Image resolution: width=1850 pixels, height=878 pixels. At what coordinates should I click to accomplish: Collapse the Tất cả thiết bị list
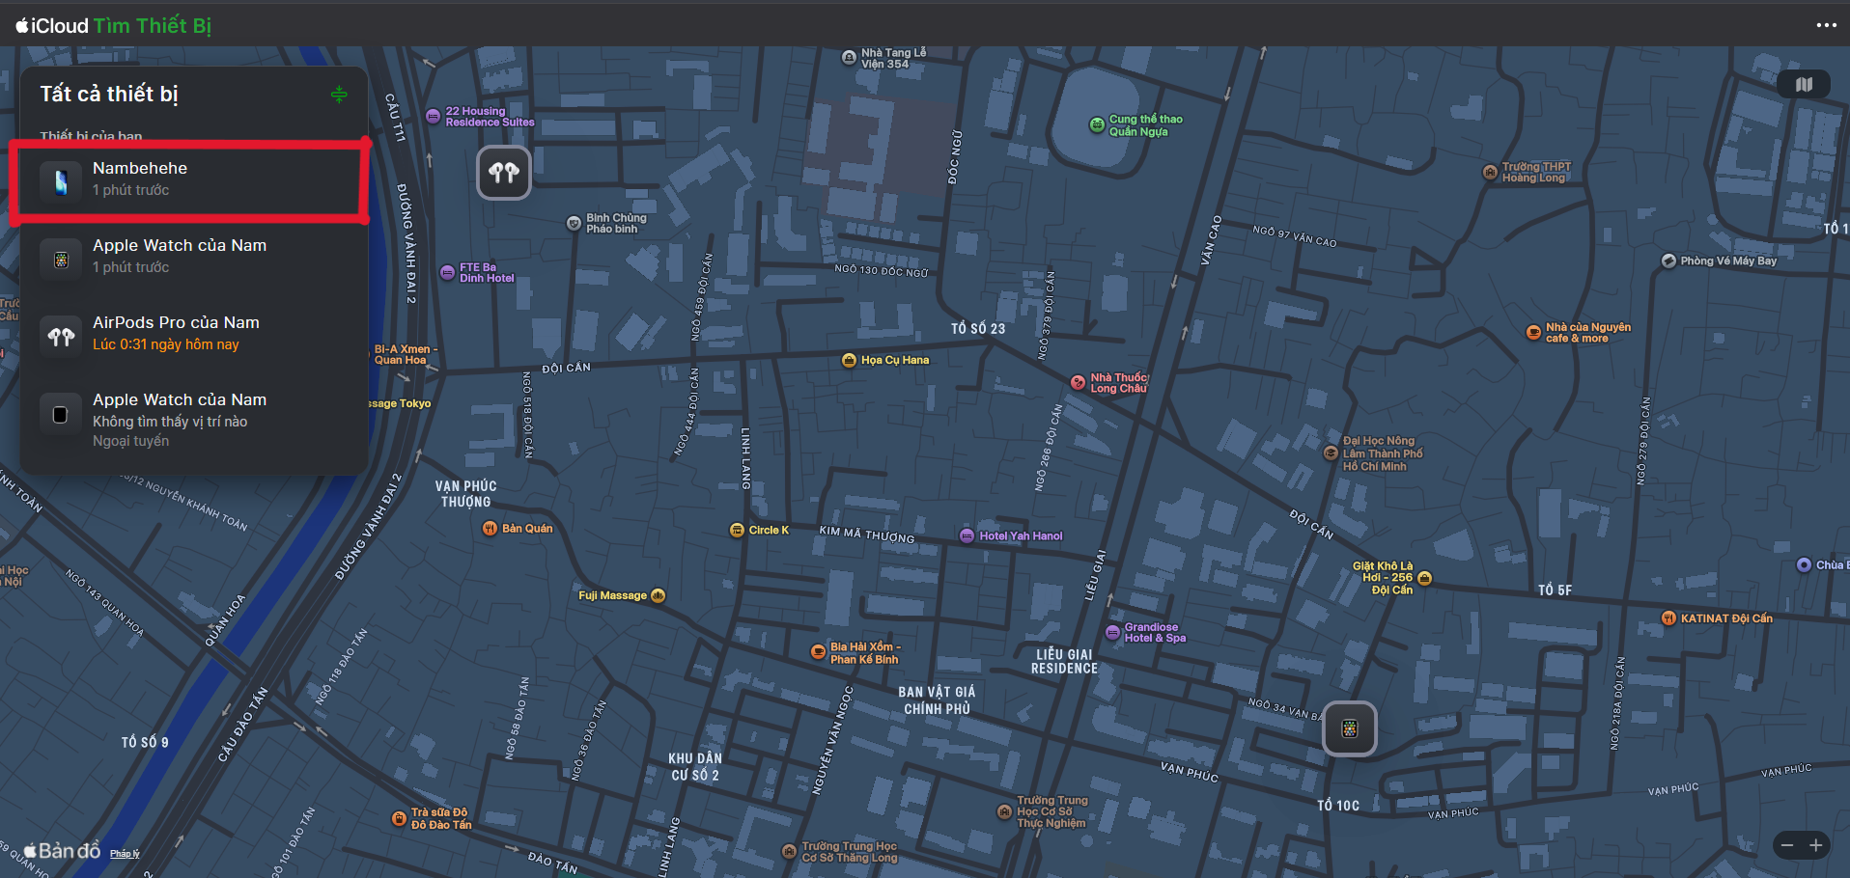click(339, 95)
